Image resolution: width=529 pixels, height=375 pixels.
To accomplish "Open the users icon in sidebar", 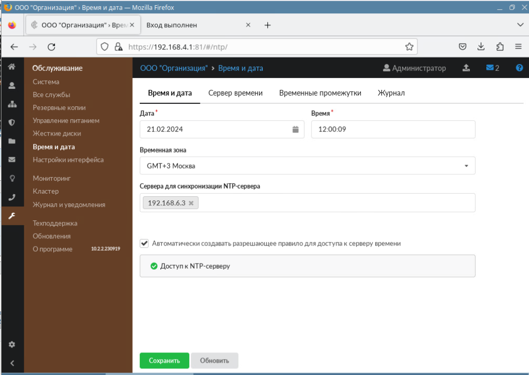I will click(12, 85).
